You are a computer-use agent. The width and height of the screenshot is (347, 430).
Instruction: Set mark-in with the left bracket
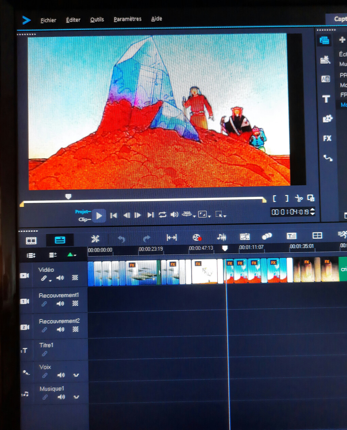pyautogui.click(x=275, y=198)
